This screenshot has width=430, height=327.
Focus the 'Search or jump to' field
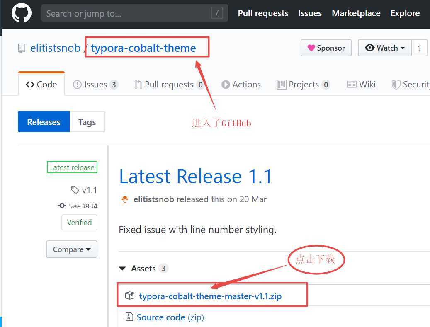[x=134, y=13]
